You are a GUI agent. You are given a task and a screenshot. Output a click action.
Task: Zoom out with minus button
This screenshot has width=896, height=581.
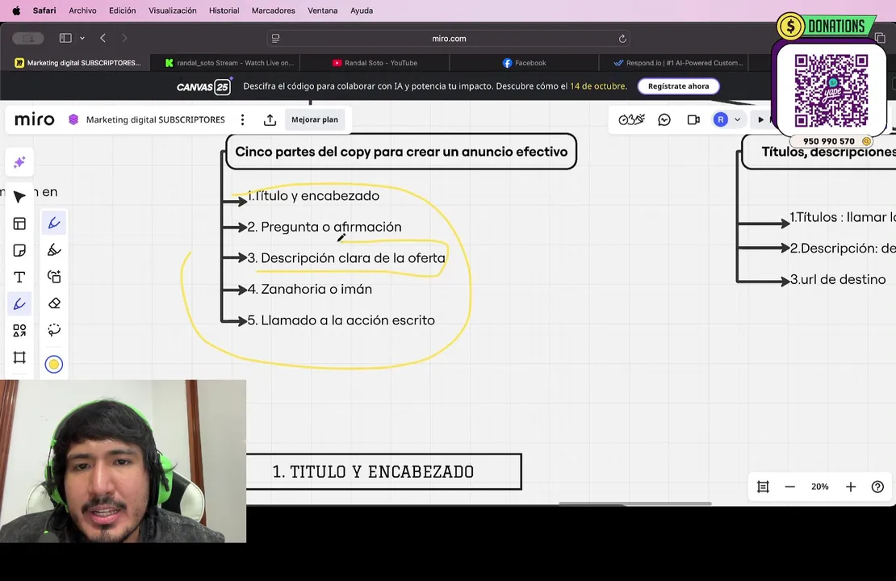coord(789,487)
